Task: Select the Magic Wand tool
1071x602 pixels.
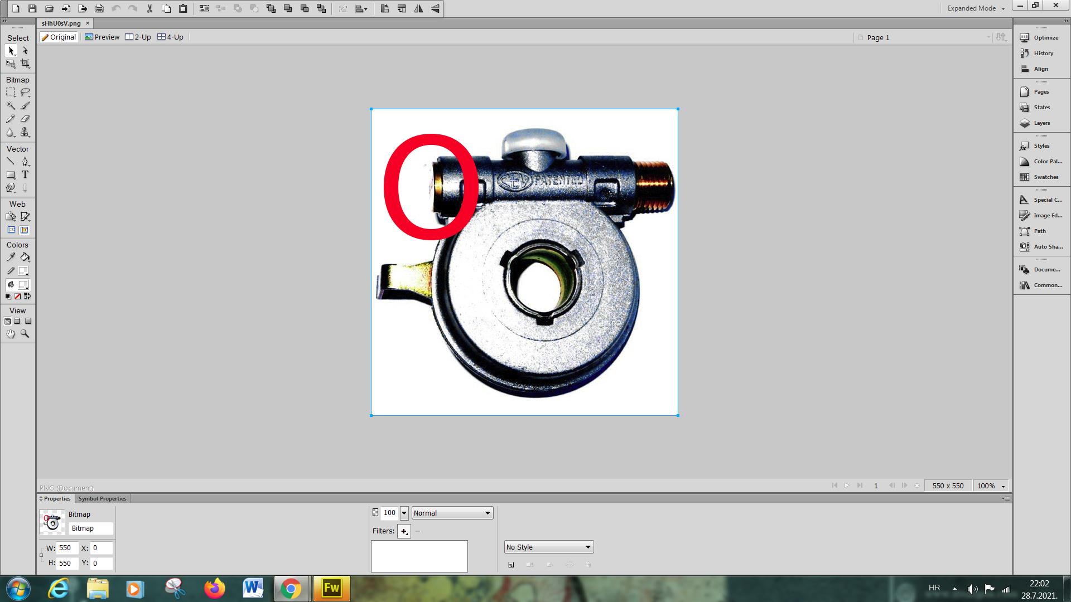Action: 11,105
